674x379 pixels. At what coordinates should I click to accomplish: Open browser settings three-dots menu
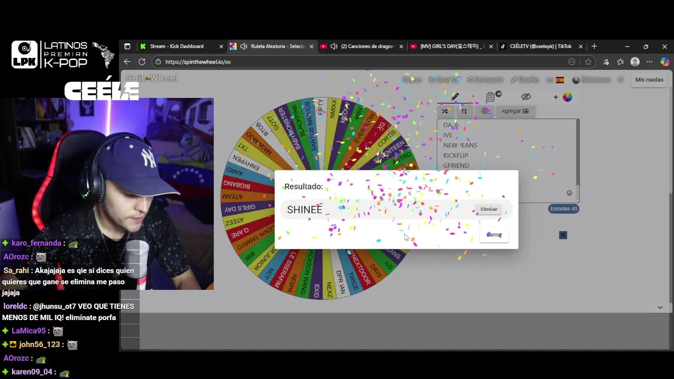(x=650, y=62)
